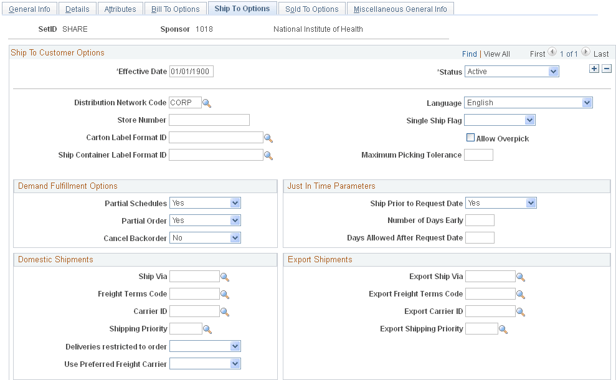The width and height of the screenshot is (616, 380).
Task: Add a new Ship To Customer Options row
Action: (594, 69)
